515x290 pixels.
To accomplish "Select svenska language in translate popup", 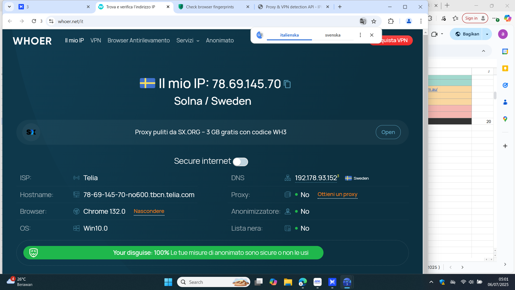I will coord(333,35).
